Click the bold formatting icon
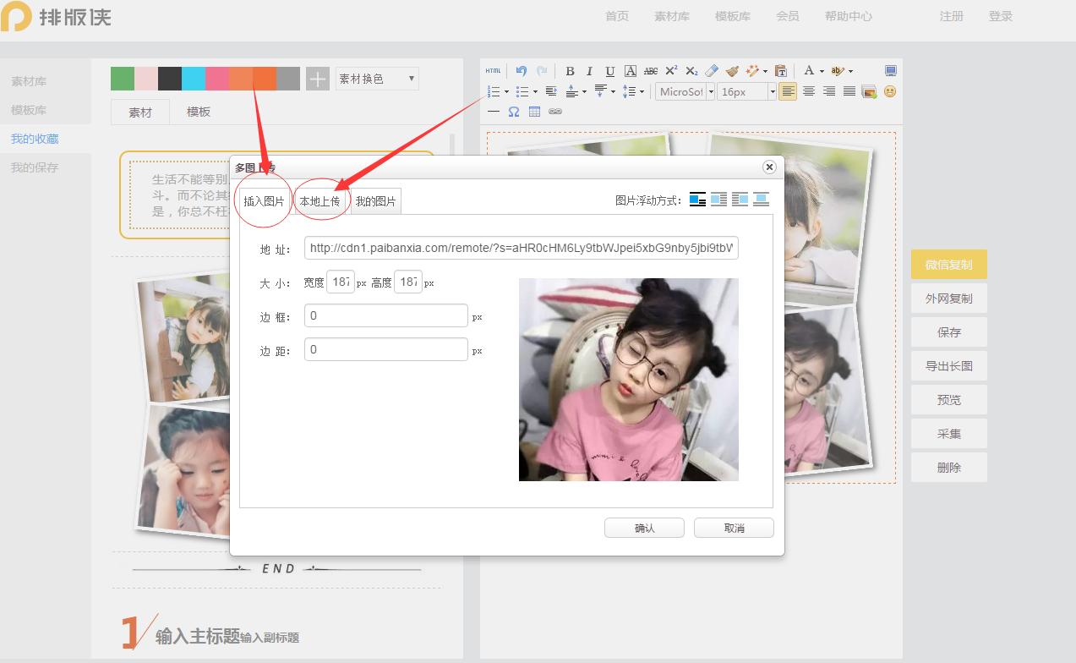The height and width of the screenshot is (663, 1076). [x=570, y=71]
